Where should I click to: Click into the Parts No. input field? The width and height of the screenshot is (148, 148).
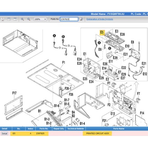coord(69,19)
